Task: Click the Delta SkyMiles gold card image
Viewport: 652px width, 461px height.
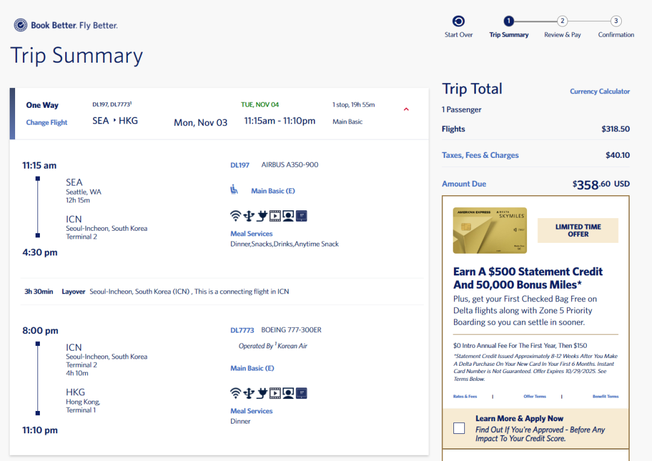Action: 490,230
